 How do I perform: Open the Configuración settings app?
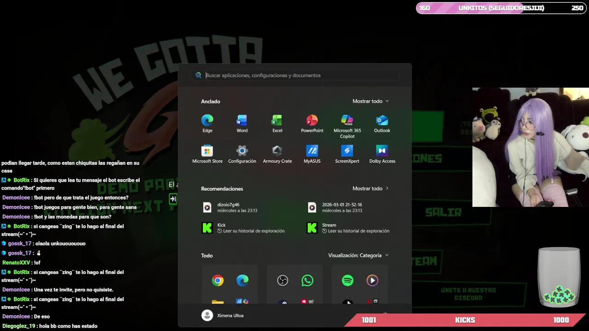pyautogui.click(x=242, y=154)
